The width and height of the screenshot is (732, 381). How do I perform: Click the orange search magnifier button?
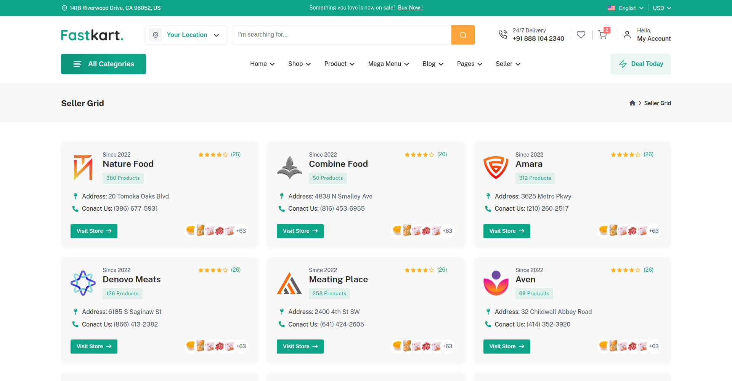[463, 35]
